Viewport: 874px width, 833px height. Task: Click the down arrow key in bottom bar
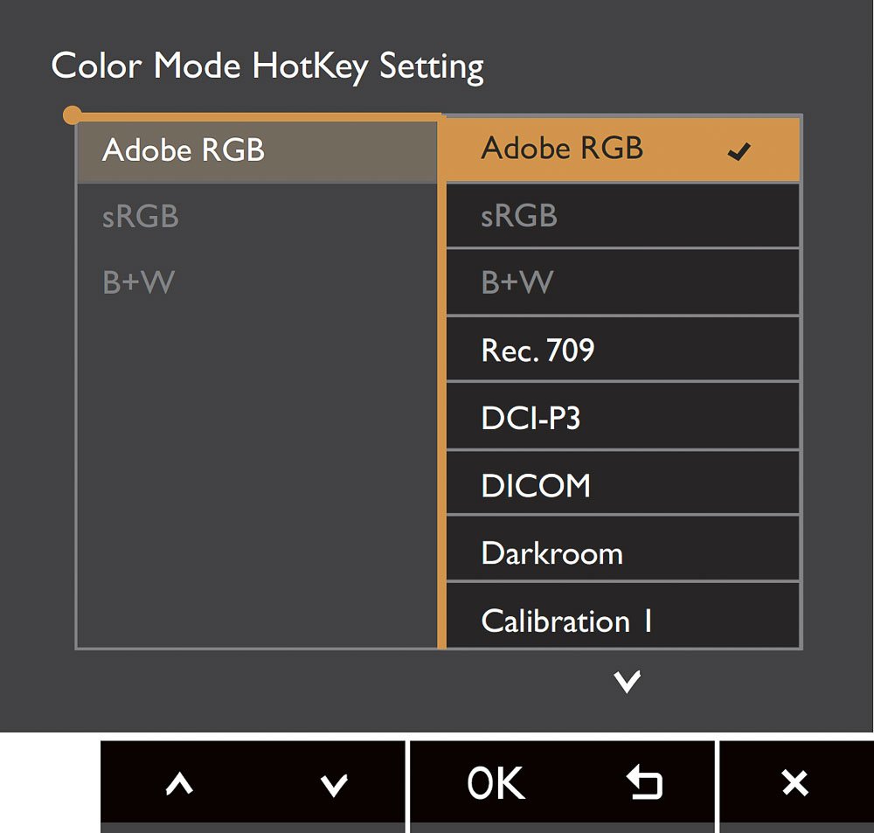click(334, 785)
